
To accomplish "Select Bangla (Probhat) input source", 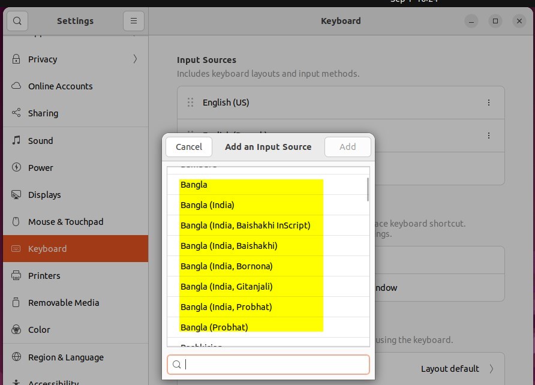I will click(x=215, y=327).
